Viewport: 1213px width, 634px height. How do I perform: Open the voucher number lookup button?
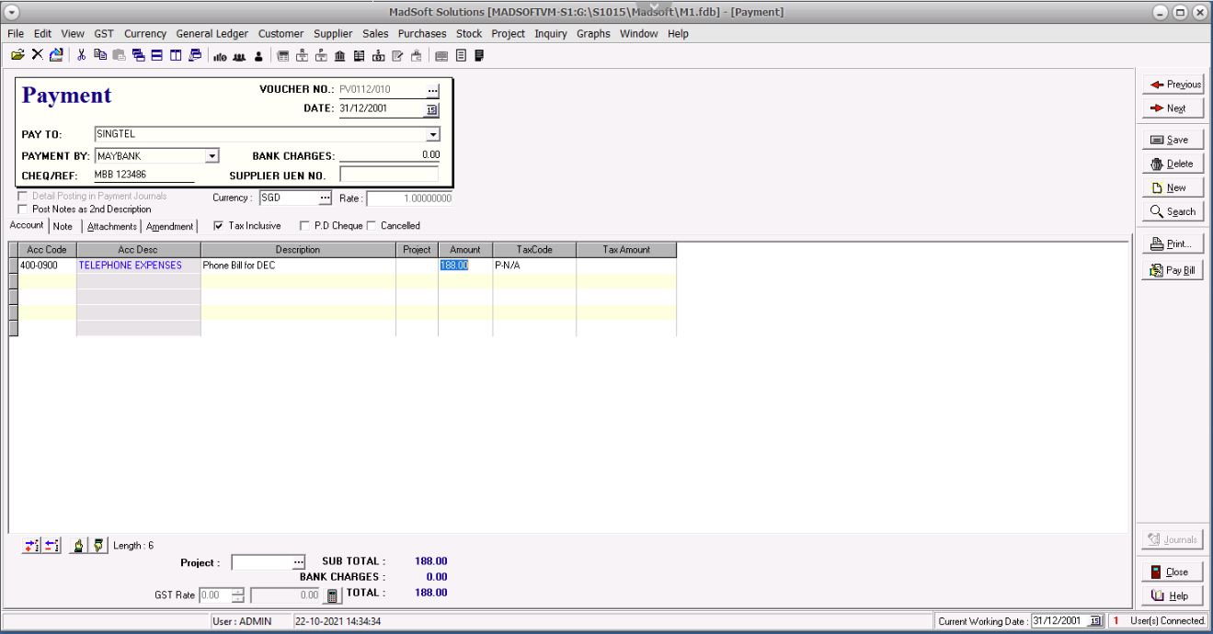click(432, 89)
